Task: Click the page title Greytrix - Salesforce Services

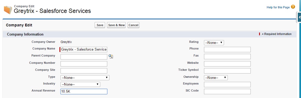Action: point(52,11)
